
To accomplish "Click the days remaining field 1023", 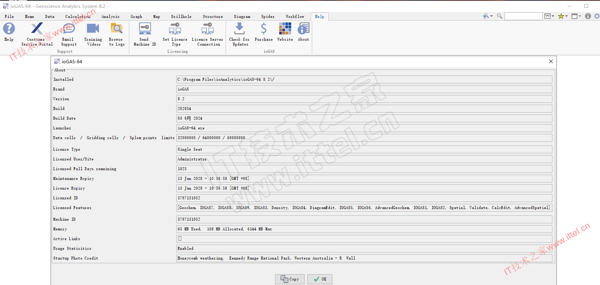I will click(364, 169).
